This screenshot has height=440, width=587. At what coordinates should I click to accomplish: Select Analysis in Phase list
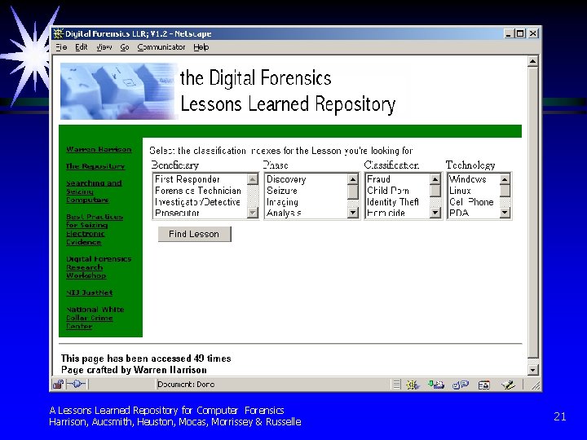click(x=307, y=213)
